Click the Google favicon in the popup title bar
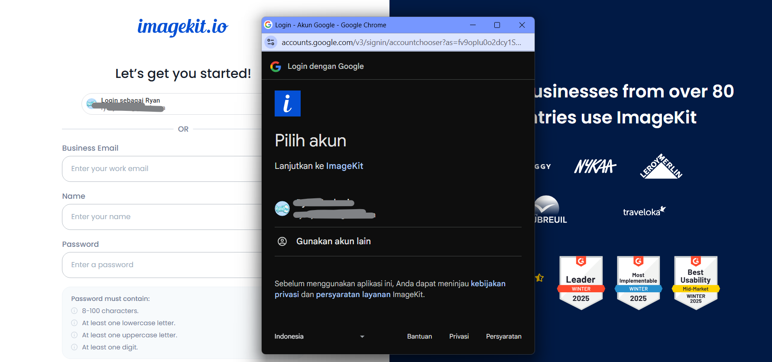 pyautogui.click(x=268, y=25)
